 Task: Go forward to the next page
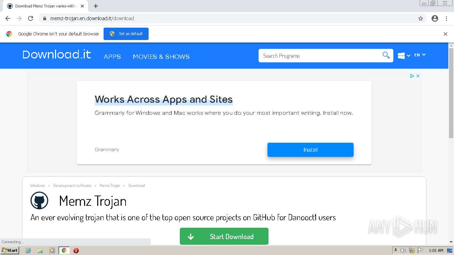[x=19, y=18]
